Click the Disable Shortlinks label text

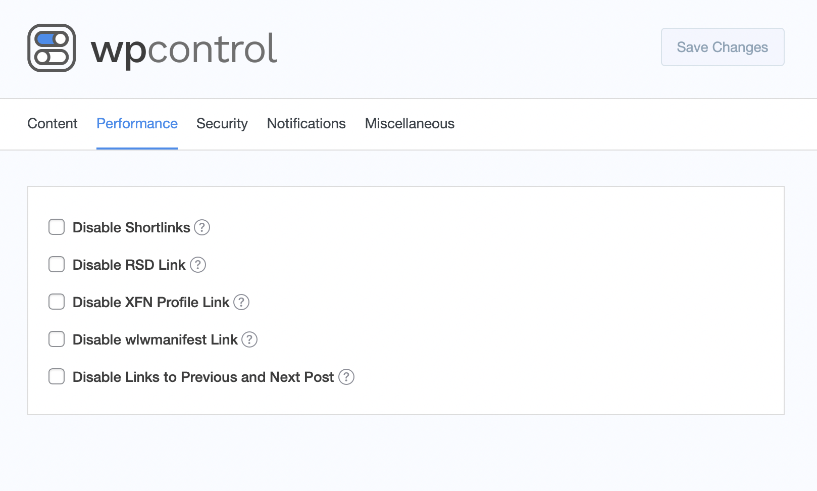131,227
